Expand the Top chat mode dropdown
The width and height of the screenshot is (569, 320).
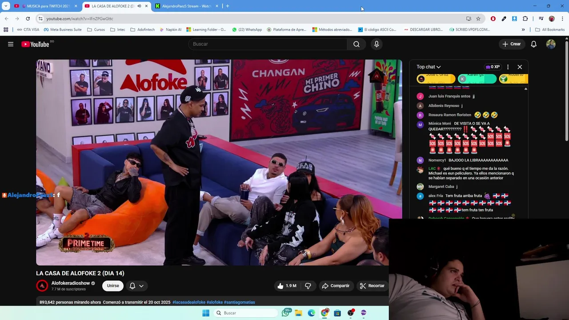click(429, 67)
